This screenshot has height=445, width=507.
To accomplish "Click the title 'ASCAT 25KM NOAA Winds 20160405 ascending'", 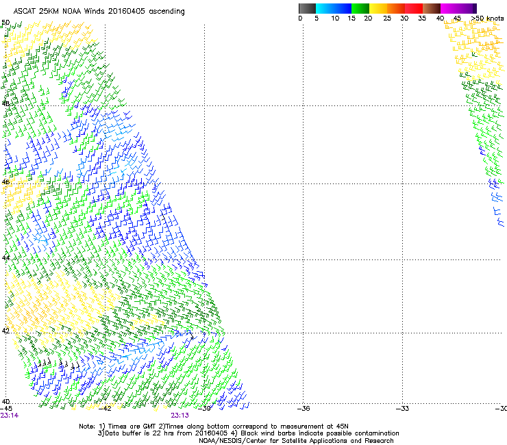I will click(x=99, y=12).
